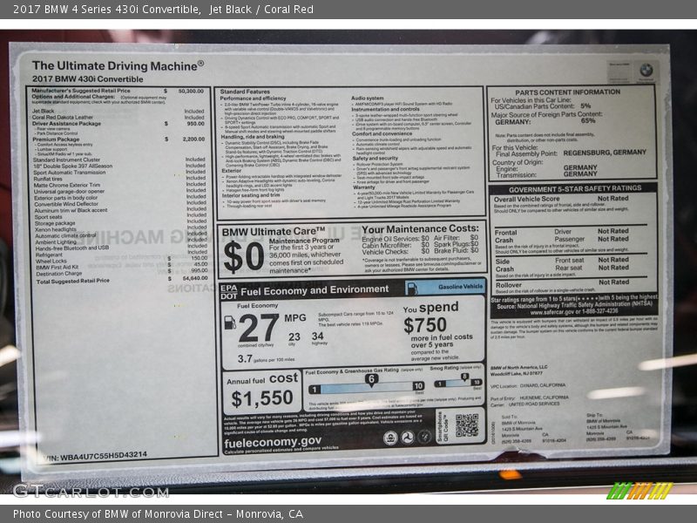Image resolution: width=697 pixels, height=523 pixels.
Task: Click the BMW roundel logo on the sticker
Action: [646, 70]
